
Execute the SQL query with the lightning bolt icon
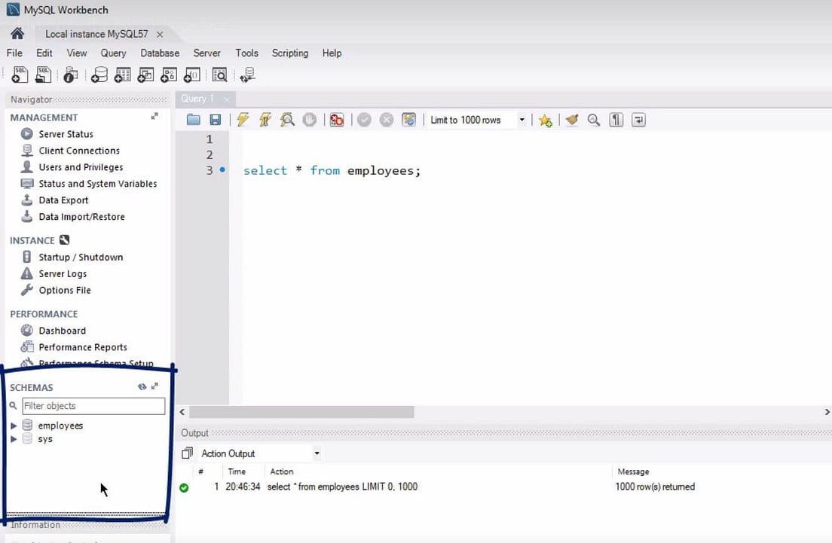coord(243,119)
